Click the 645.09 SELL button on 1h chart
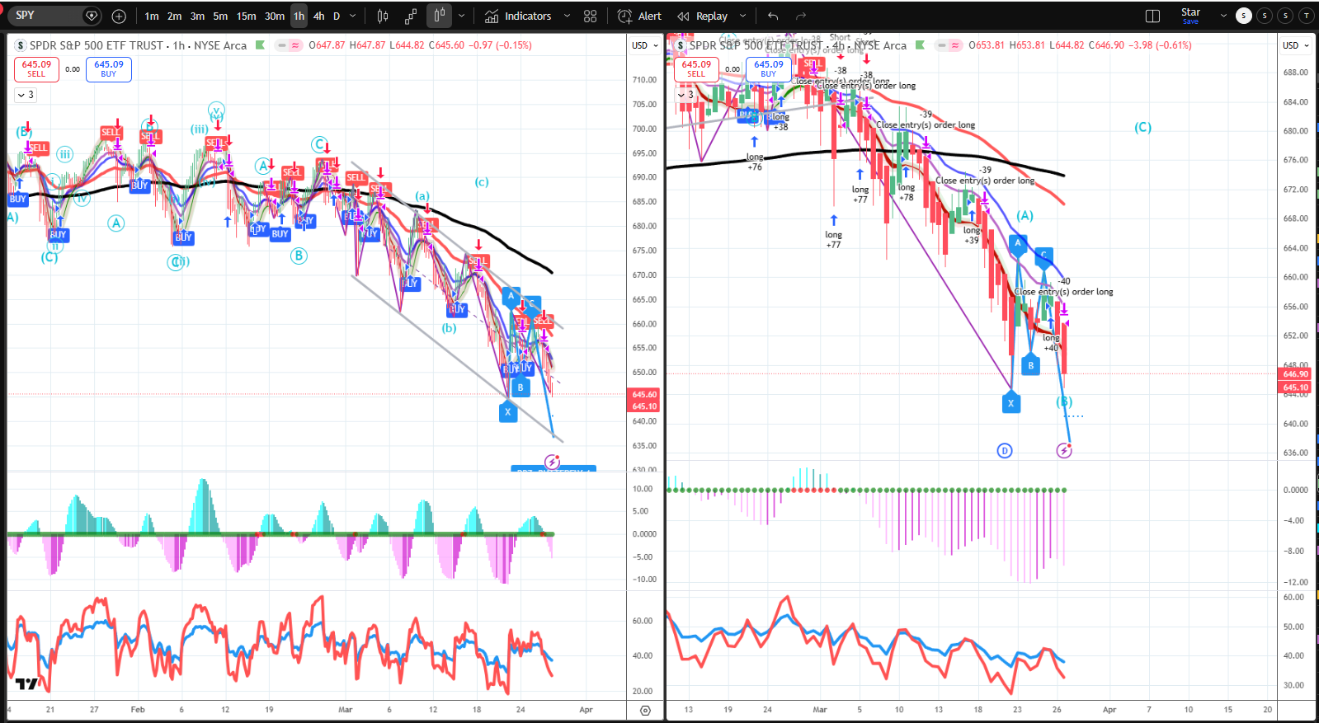Screen dimensions: 1319x723 [36, 69]
